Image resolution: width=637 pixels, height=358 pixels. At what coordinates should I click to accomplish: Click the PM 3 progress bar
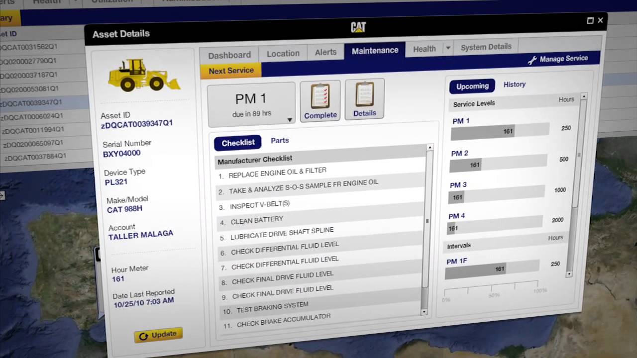tap(497, 195)
